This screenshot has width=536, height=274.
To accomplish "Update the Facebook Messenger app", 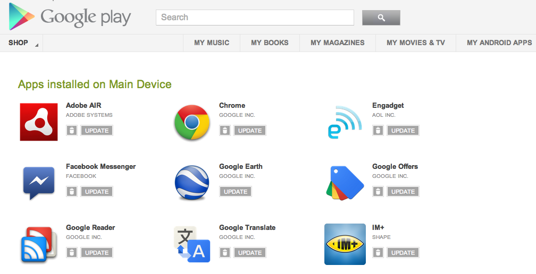I will click(x=97, y=192).
